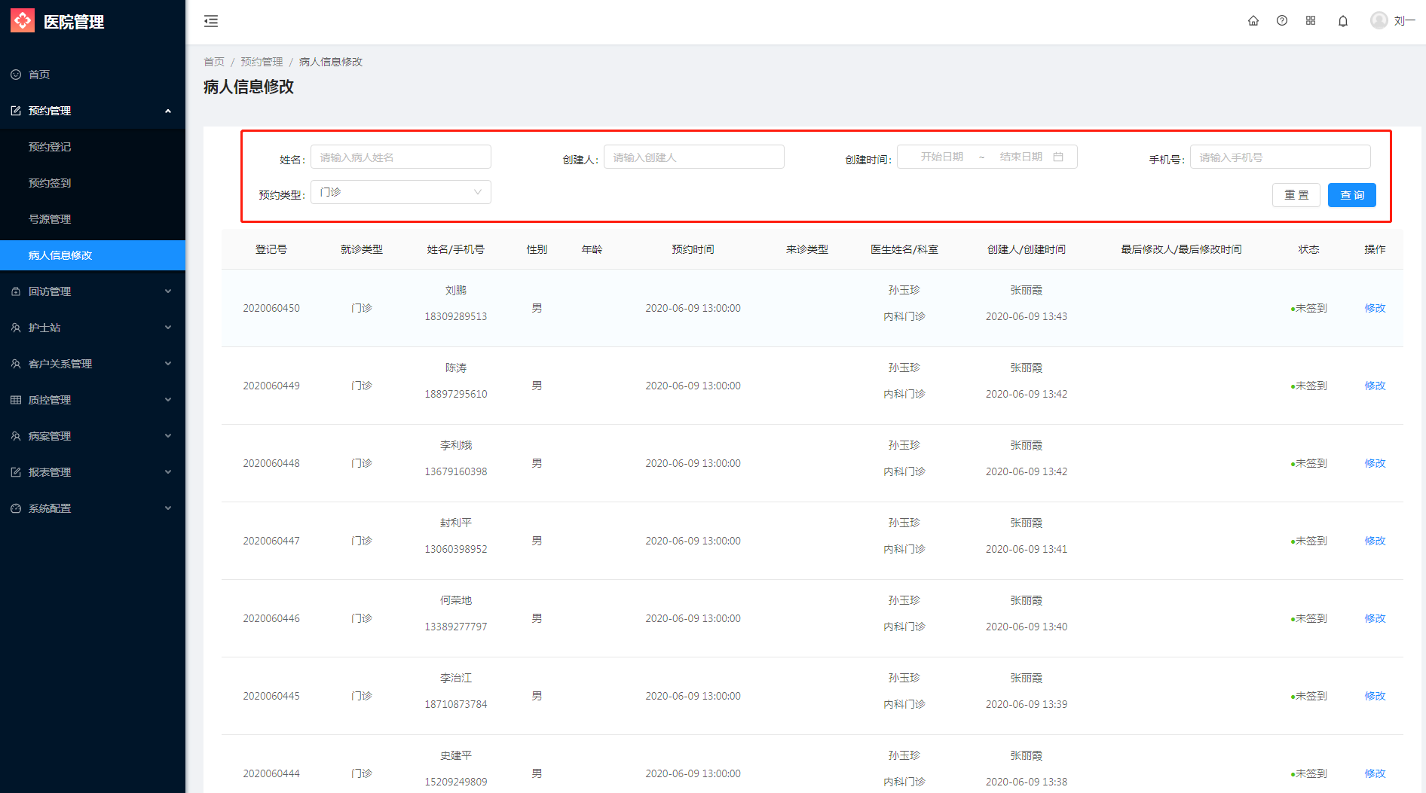Expand the 报表管理 menu chevron
Image resolution: width=1426 pixels, height=793 pixels.
(x=168, y=472)
